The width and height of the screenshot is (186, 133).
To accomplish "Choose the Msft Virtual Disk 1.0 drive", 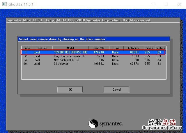I will click(66, 60).
